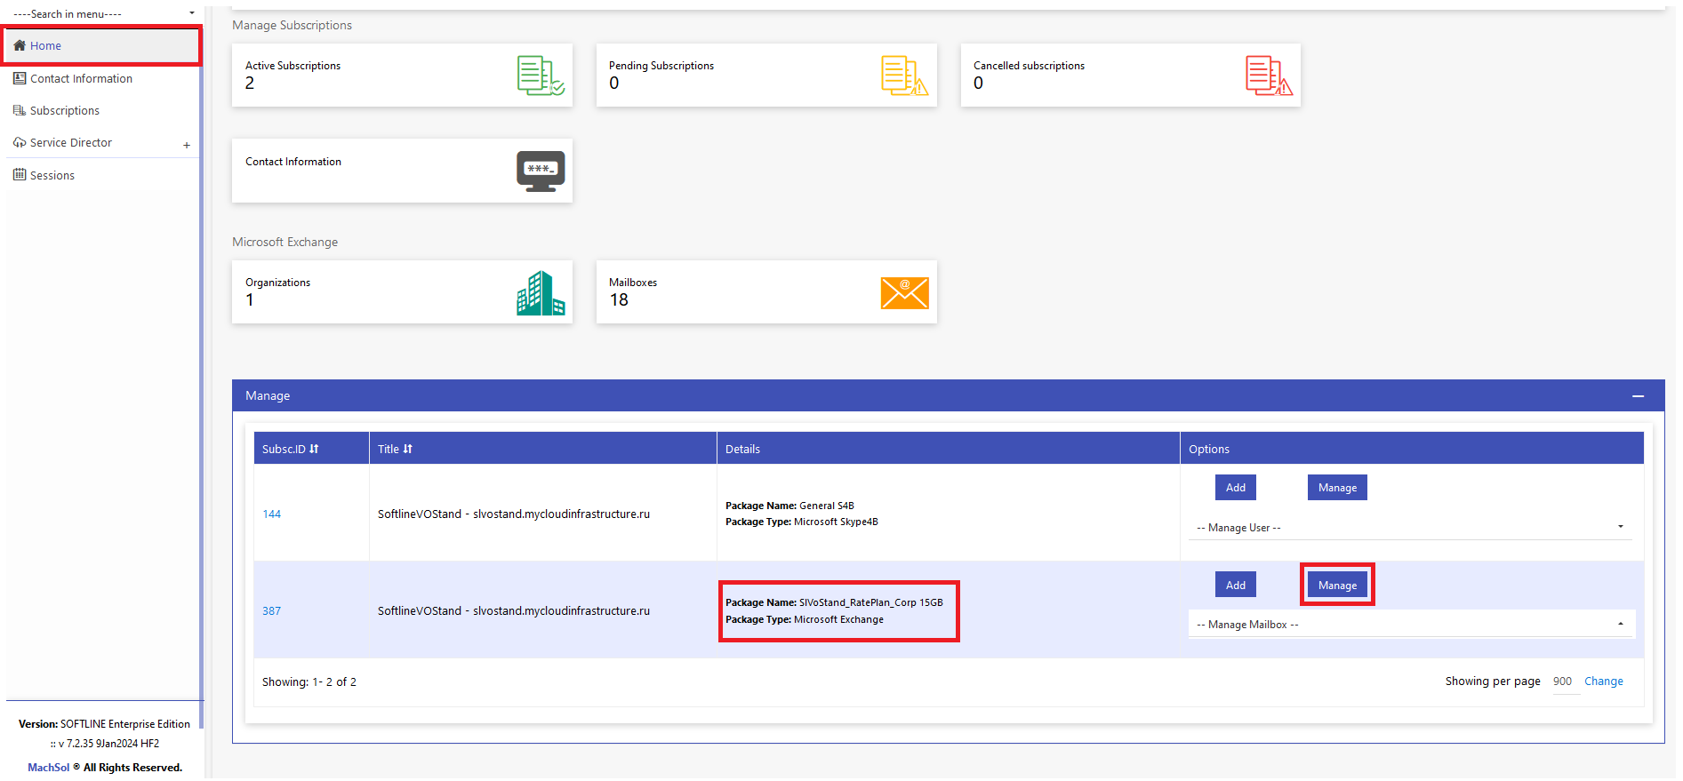Click Manage button for General S4B subscription
The image size is (1683, 781).
(1337, 487)
